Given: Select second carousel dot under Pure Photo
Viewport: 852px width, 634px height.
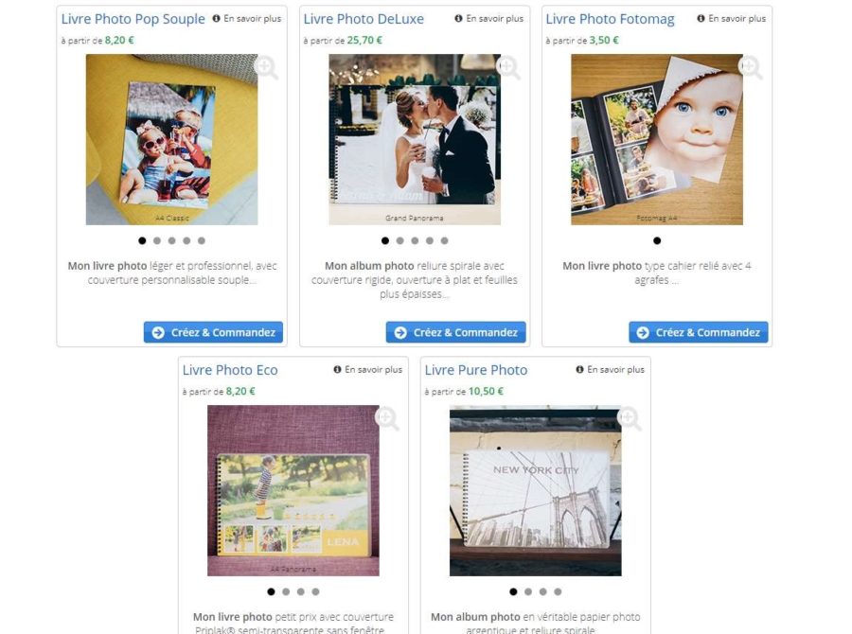Looking at the screenshot, I should coord(528,591).
